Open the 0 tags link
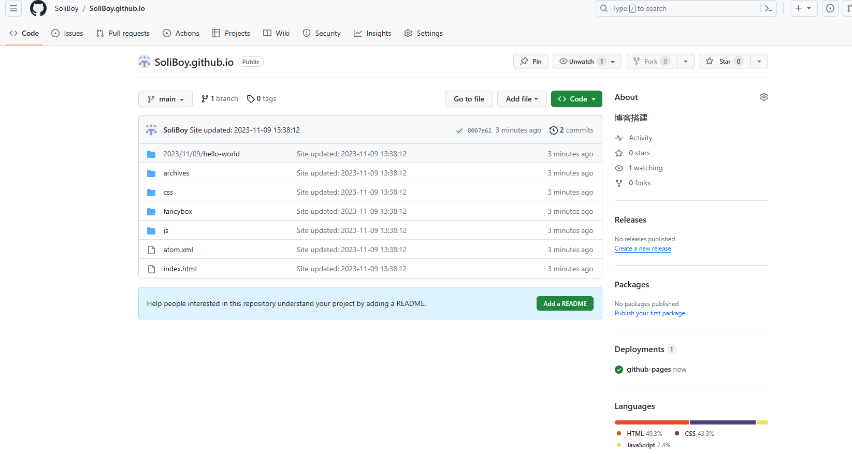Screen dimensions: 852x454 [x=262, y=99]
